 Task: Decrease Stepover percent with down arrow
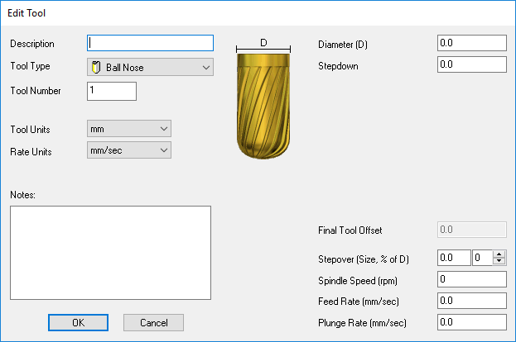point(499,262)
